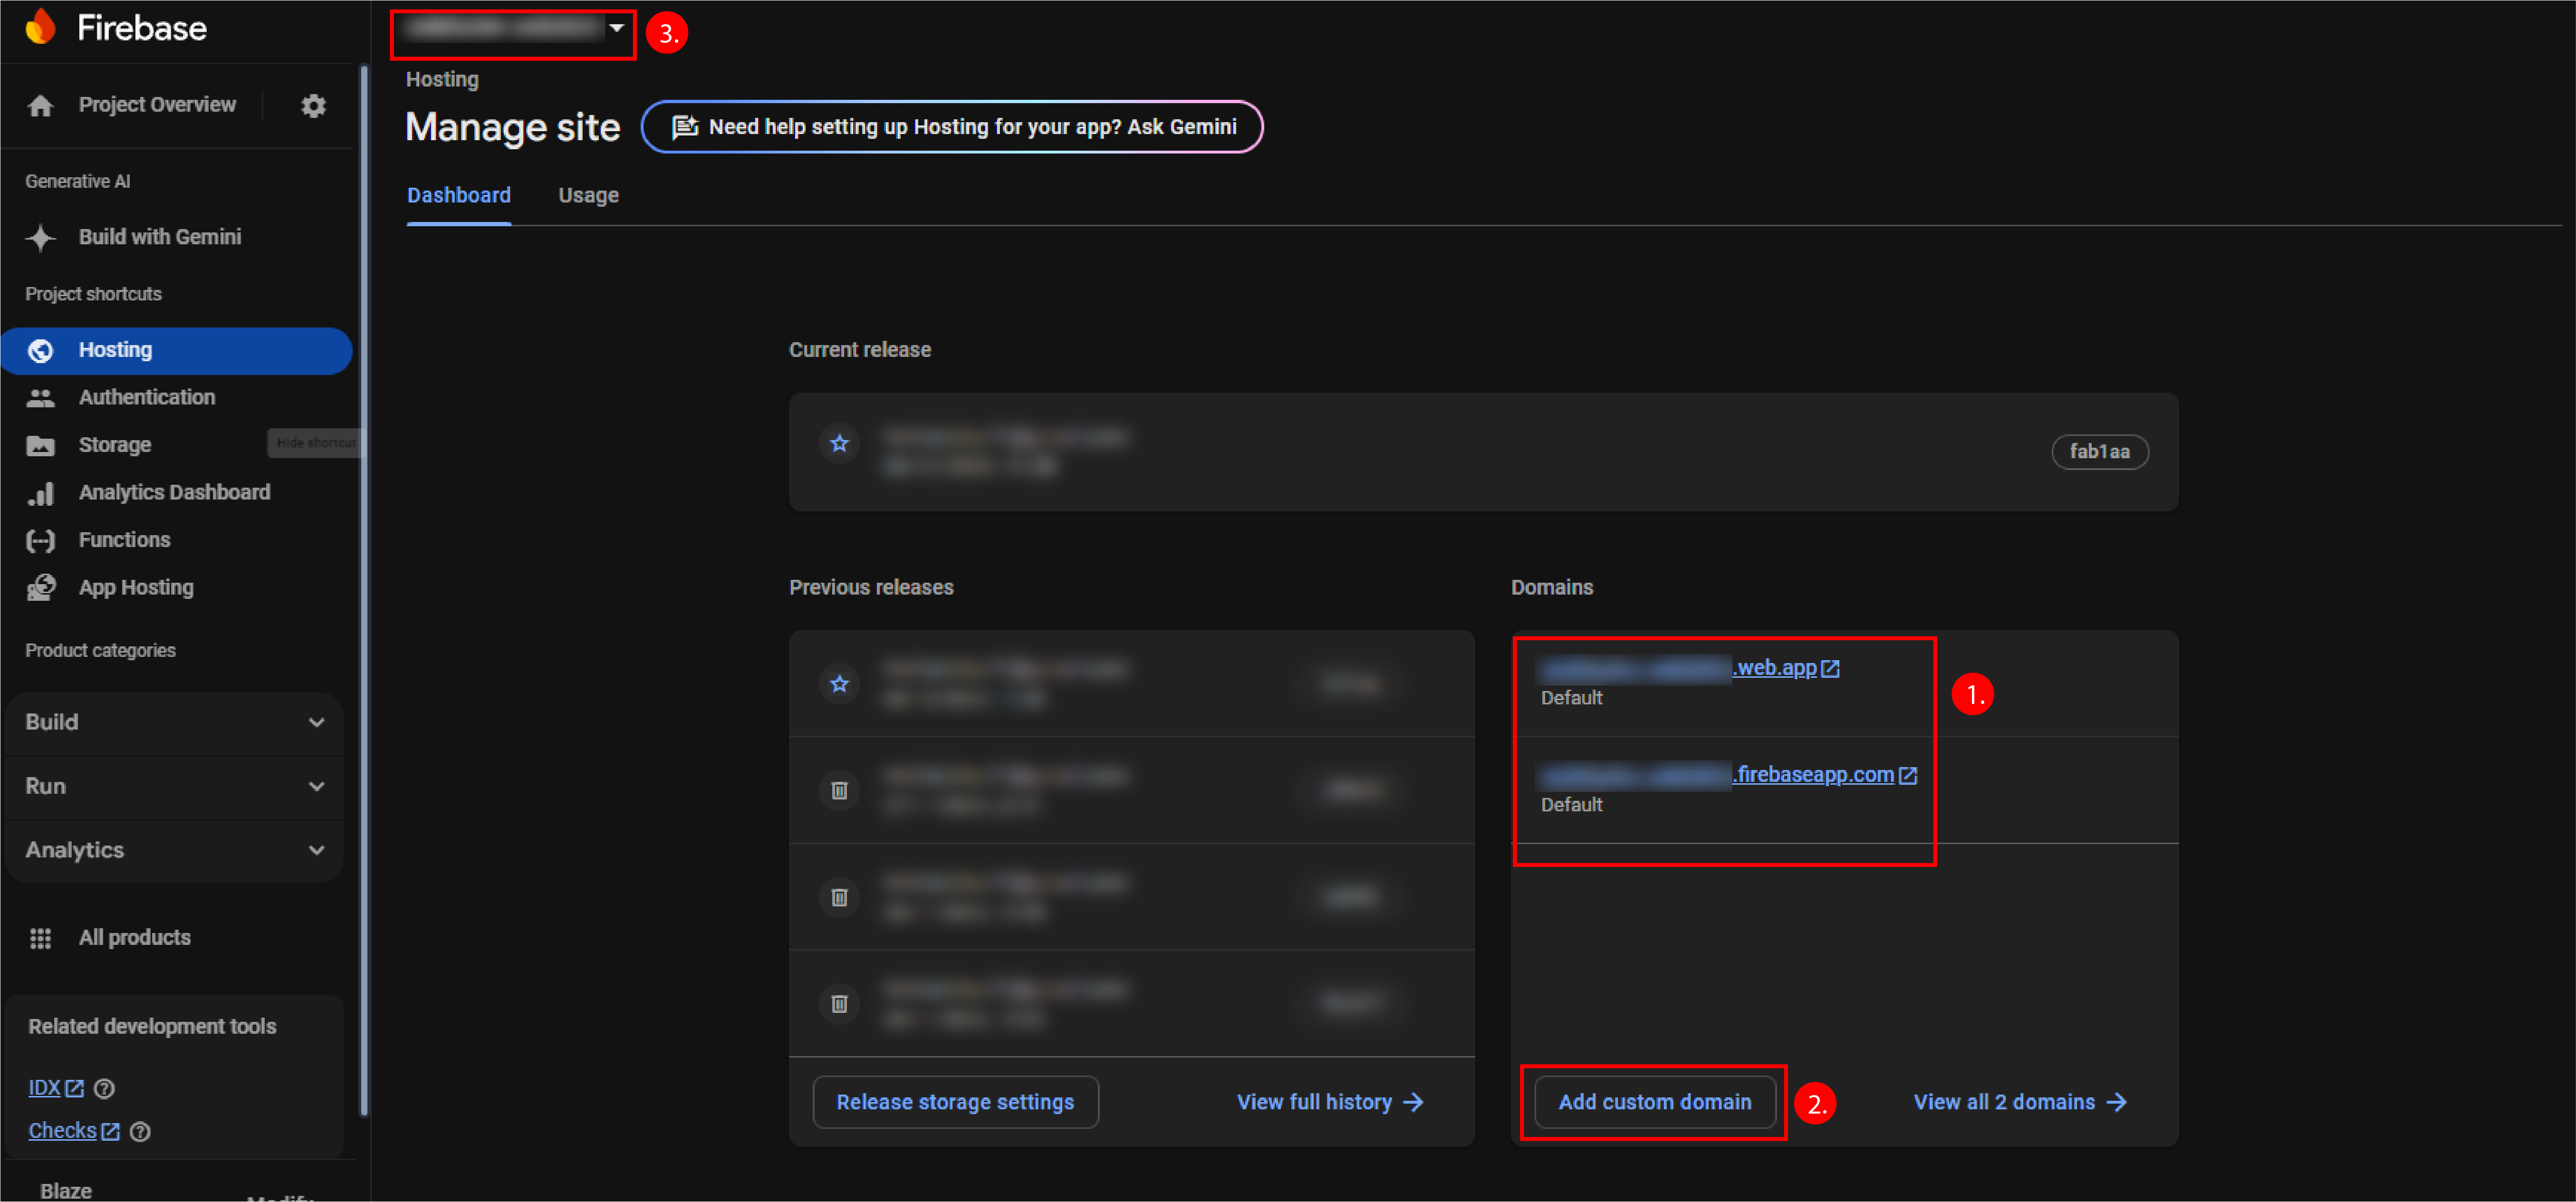Click the Blaze plan label
The image size is (2576, 1202).
coord(66,1191)
